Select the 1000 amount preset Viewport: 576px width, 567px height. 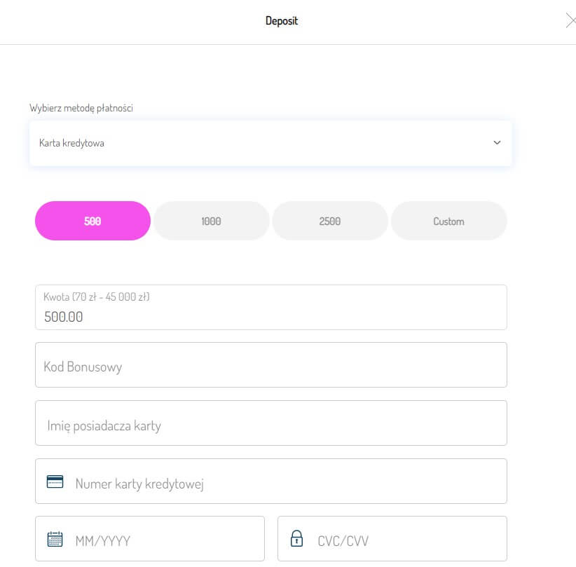[211, 221]
